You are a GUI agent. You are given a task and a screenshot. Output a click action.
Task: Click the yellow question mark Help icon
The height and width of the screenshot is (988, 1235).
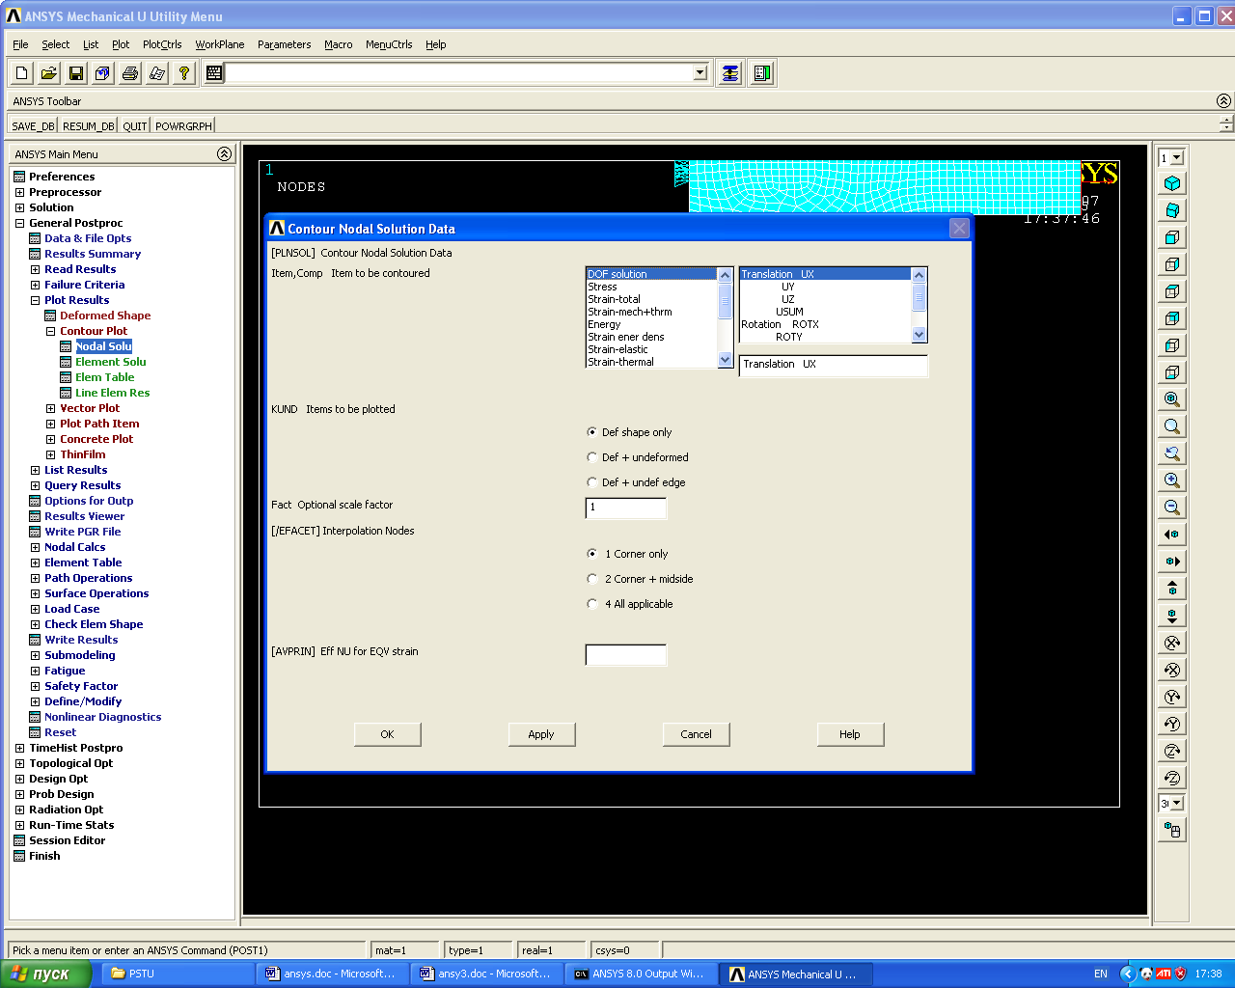(x=184, y=73)
